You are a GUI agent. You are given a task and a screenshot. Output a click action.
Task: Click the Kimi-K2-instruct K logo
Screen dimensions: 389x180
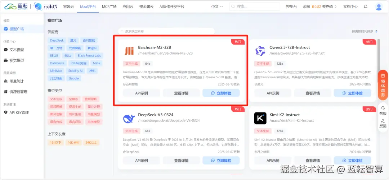(x=260, y=118)
